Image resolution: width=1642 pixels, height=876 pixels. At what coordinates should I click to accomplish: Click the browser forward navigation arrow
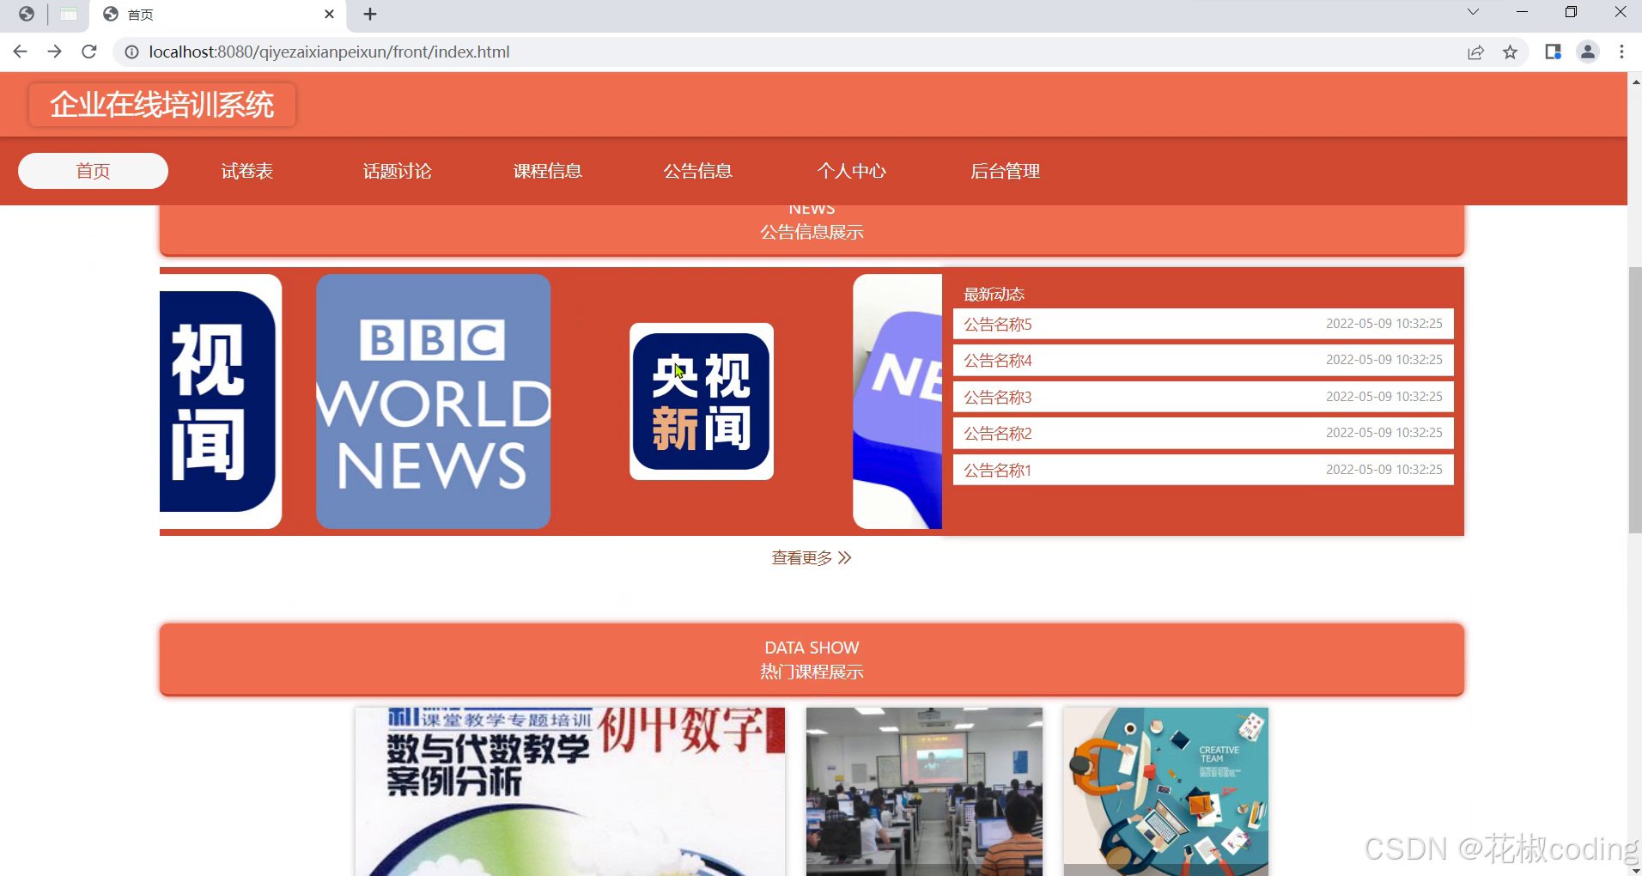click(x=54, y=52)
